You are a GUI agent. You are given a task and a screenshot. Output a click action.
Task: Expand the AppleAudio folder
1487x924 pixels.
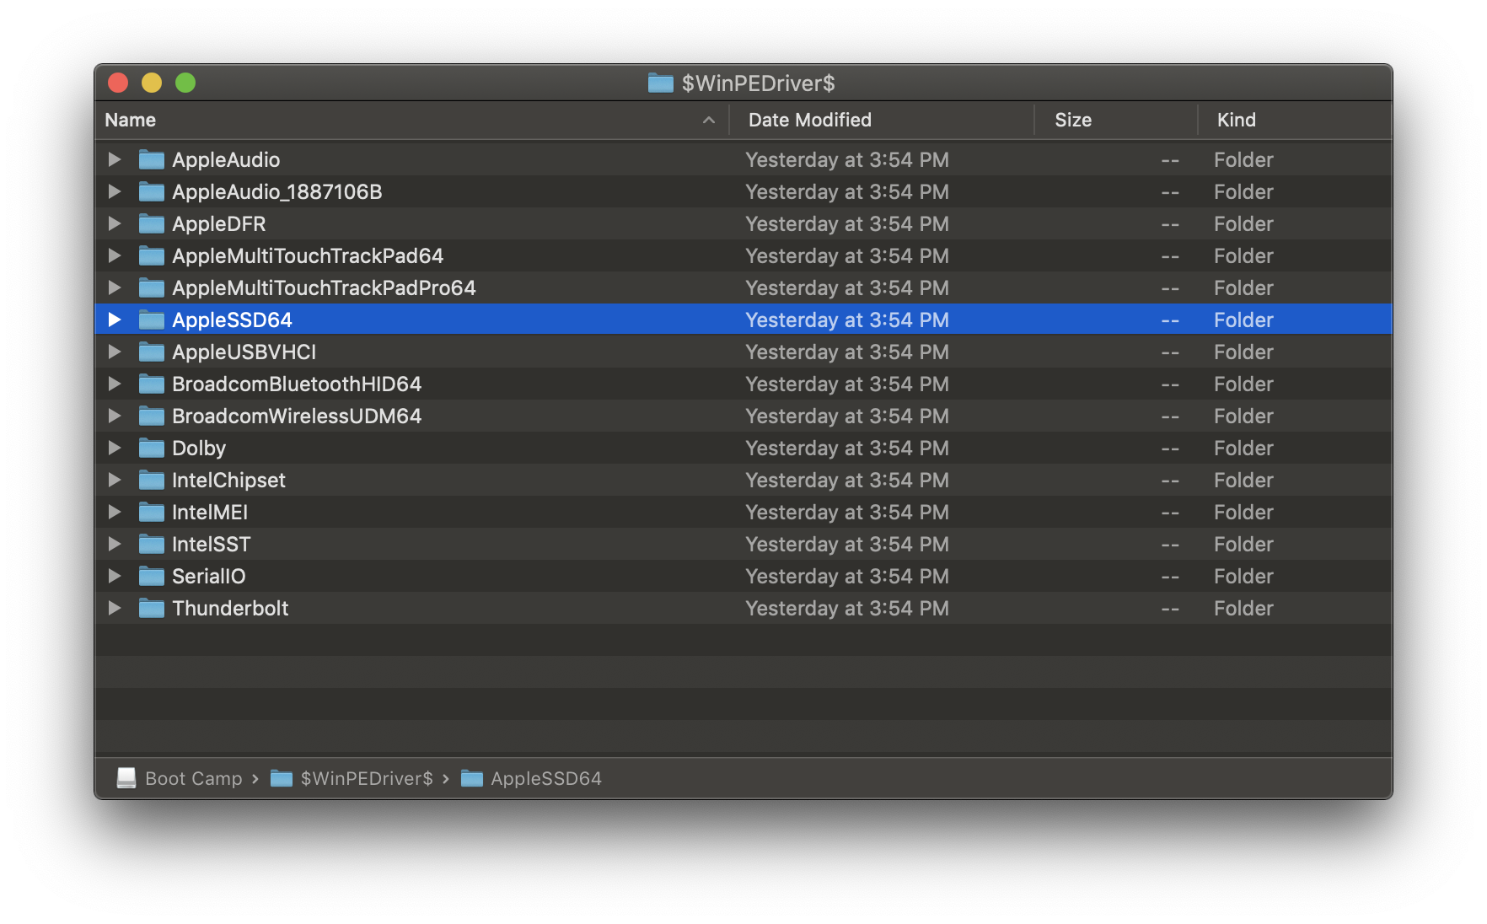pyautogui.click(x=115, y=159)
